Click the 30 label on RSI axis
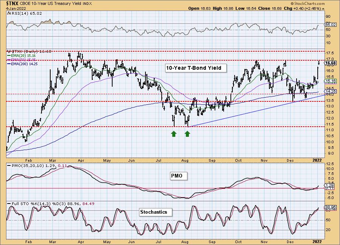Screen dimensions: 340x245 328,36
